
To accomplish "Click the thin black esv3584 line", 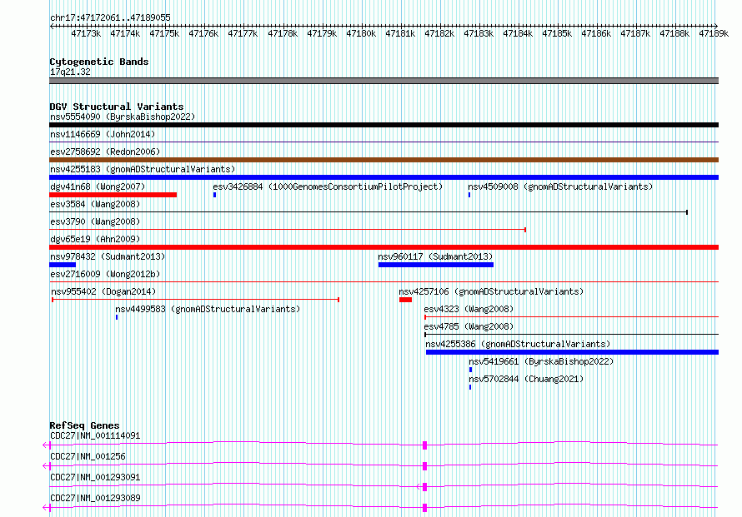I will 368,212.
